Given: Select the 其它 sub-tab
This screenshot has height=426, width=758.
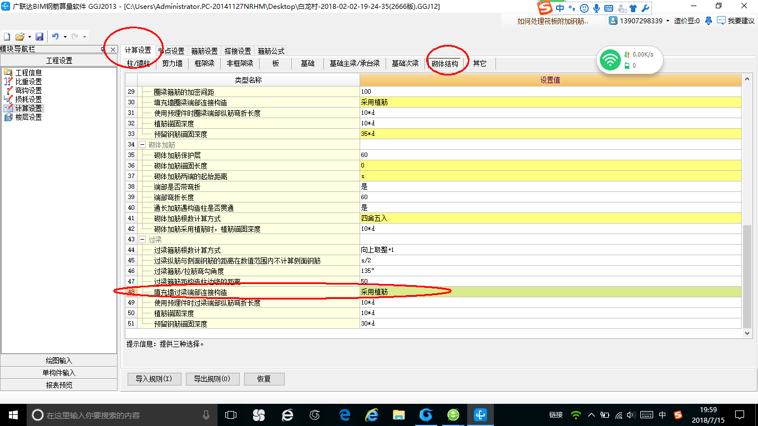Looking at the screenshot, I should coord(479,64).
